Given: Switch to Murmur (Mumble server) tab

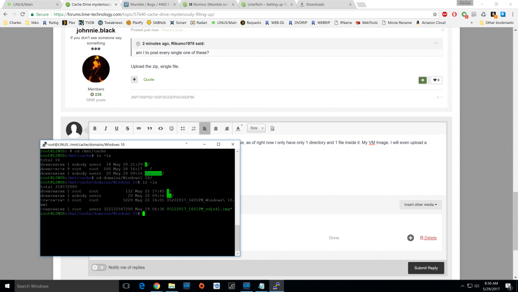Looking at the screenshot, I should click(209, 4).
